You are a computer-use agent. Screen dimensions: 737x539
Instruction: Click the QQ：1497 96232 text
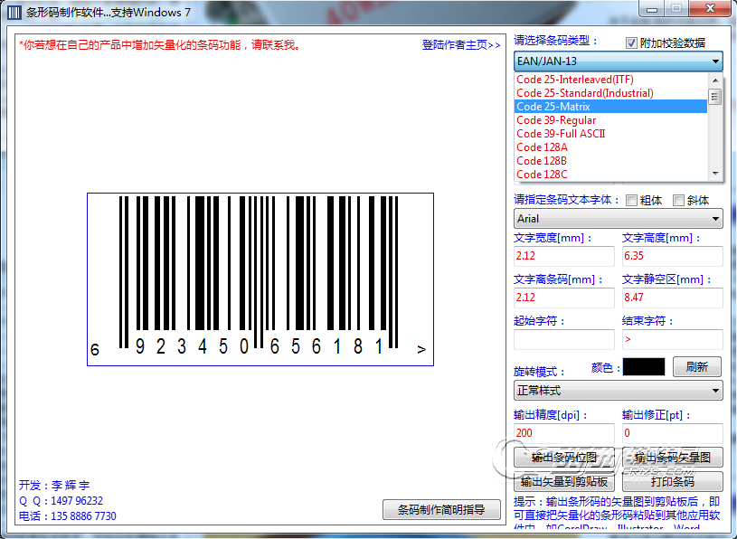[61, 501]
